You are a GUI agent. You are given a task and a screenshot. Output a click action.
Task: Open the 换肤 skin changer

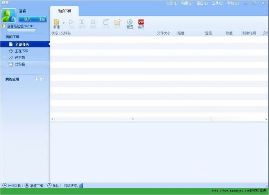coord(53,186)
